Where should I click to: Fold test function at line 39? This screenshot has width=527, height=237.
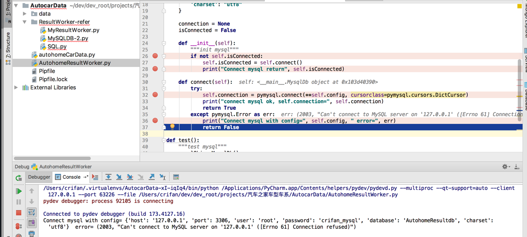pyautogui.click(x=164, y=140)
